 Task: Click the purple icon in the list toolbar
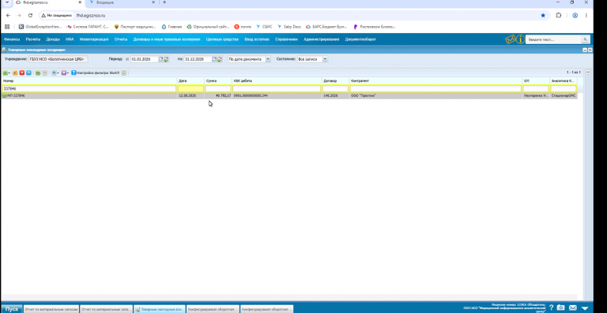[64, 73]
